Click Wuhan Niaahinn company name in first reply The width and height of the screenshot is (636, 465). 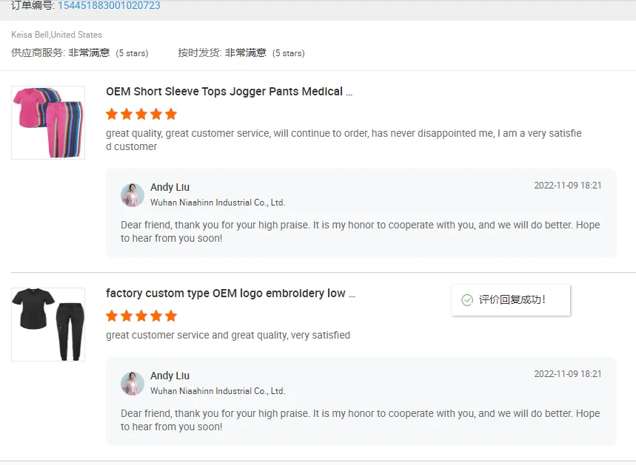coord(218,203)
